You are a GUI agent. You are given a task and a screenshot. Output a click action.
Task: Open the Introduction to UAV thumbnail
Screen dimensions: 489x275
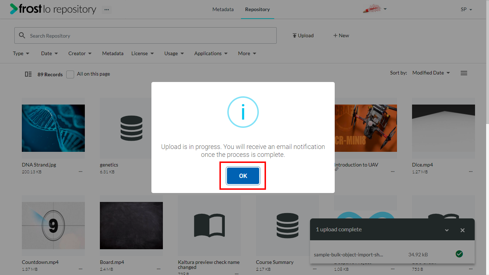(x=365, y=128)
